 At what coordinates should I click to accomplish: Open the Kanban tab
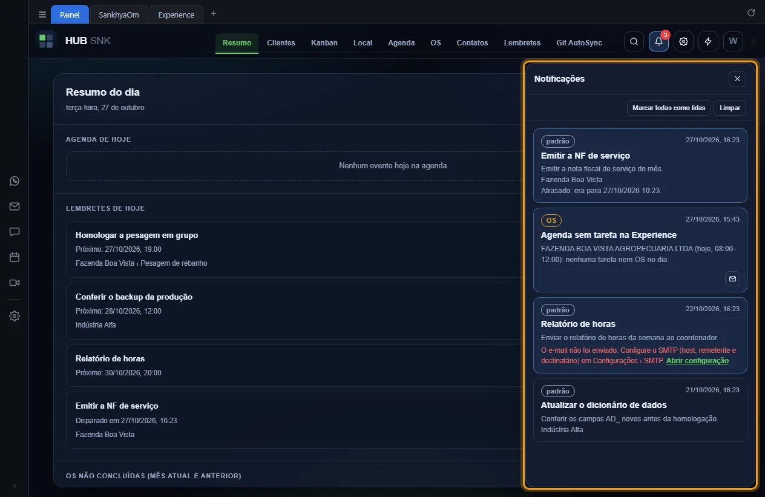pyautogui.click(x=324, y=43)
